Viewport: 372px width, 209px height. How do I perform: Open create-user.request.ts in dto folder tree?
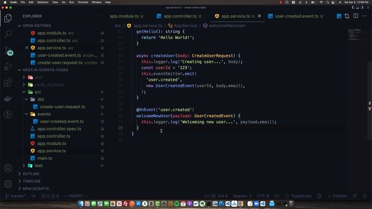(x=62, y=107)
